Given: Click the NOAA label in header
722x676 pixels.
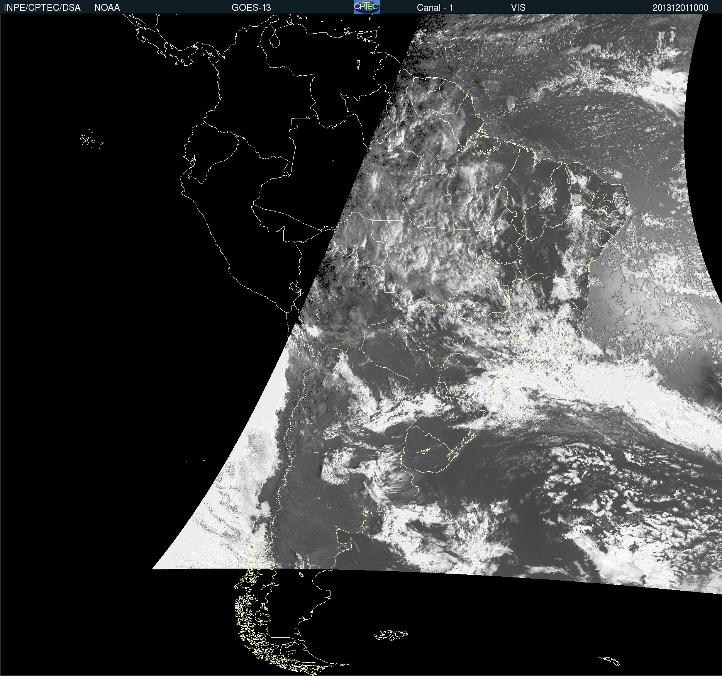Looking at the screenshot, I should [107, 8].
